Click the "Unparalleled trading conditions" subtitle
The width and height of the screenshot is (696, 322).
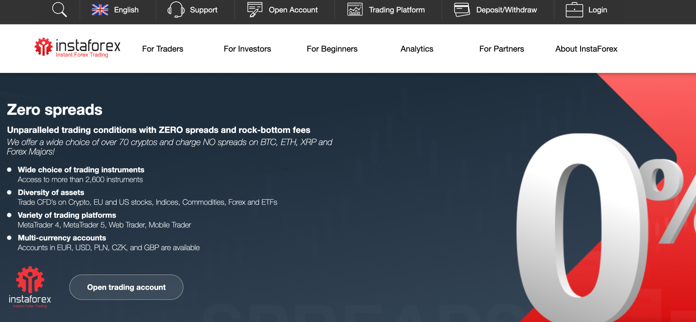159,130
